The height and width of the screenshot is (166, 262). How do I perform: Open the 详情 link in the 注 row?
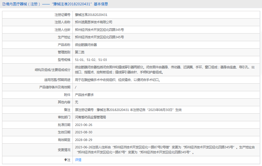tap(78, 160)
